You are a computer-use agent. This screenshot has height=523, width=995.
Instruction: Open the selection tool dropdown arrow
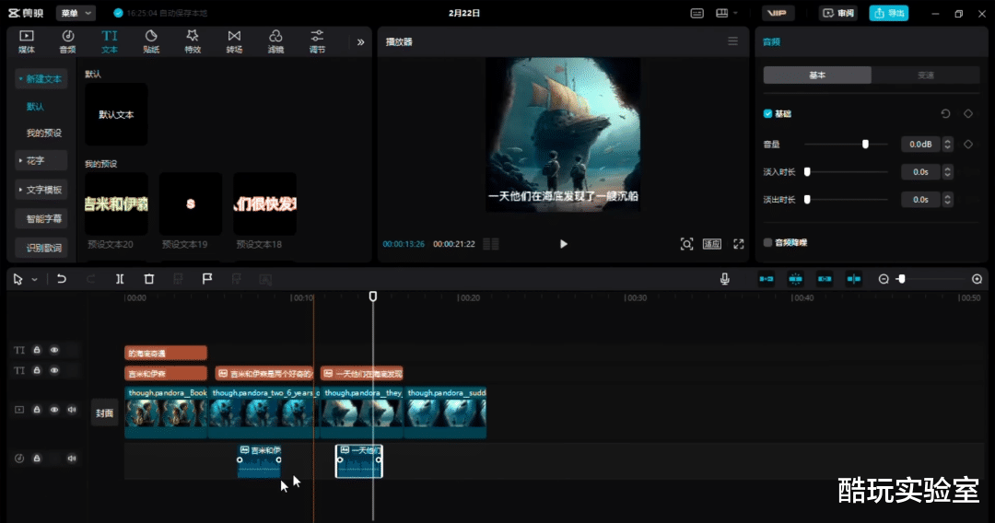(x=34, y=280)
